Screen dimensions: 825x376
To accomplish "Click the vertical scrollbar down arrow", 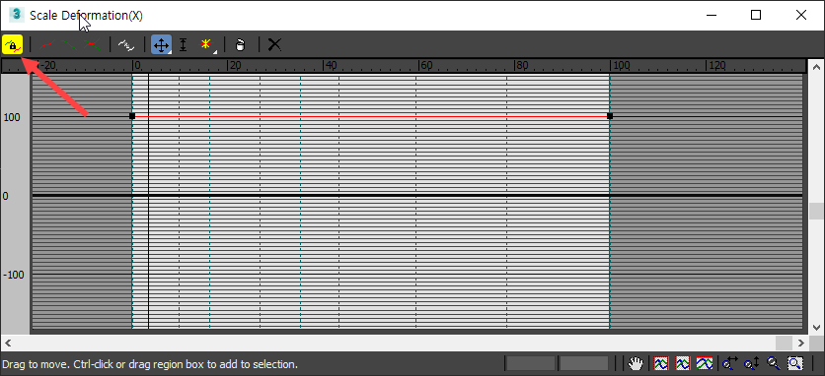I will pyautogui.click(x=816, y=327).
